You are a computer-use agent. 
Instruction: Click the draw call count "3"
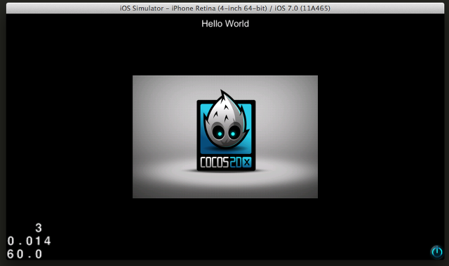(39, 227)
